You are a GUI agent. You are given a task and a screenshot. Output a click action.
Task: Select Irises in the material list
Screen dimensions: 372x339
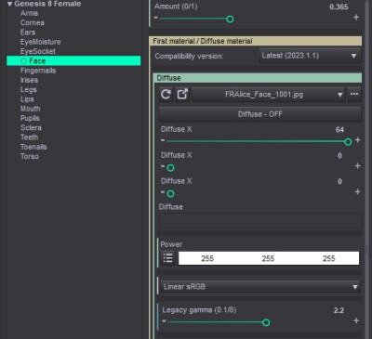click(x=29, y=80)
